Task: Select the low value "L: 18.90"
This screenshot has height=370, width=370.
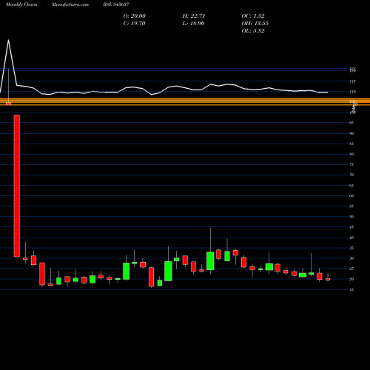Action: tap(193, 24)
